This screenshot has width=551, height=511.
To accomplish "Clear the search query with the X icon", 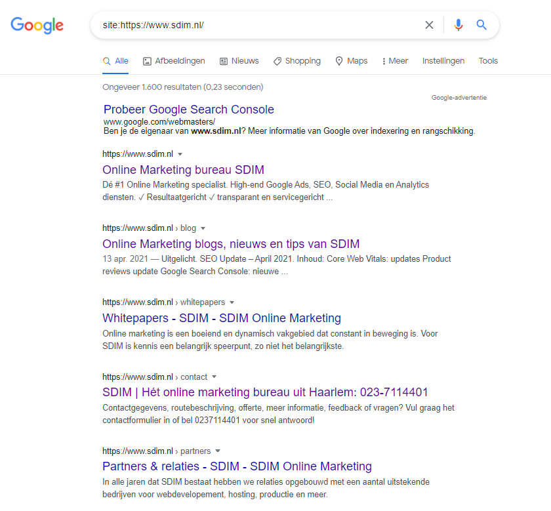I will pyautogui.click(x=429, y=25).
